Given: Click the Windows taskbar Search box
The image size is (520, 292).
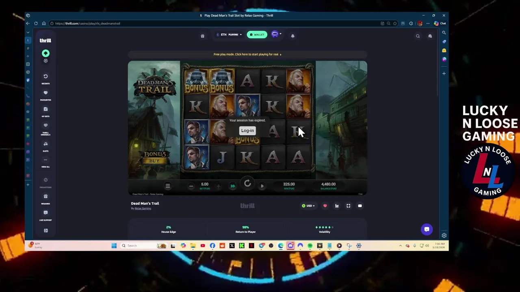Looking at the screenshot, I should [144, 246].
